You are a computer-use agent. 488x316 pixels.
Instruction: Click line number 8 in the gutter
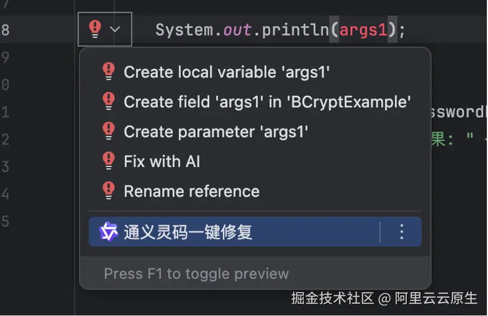(5, 29)
